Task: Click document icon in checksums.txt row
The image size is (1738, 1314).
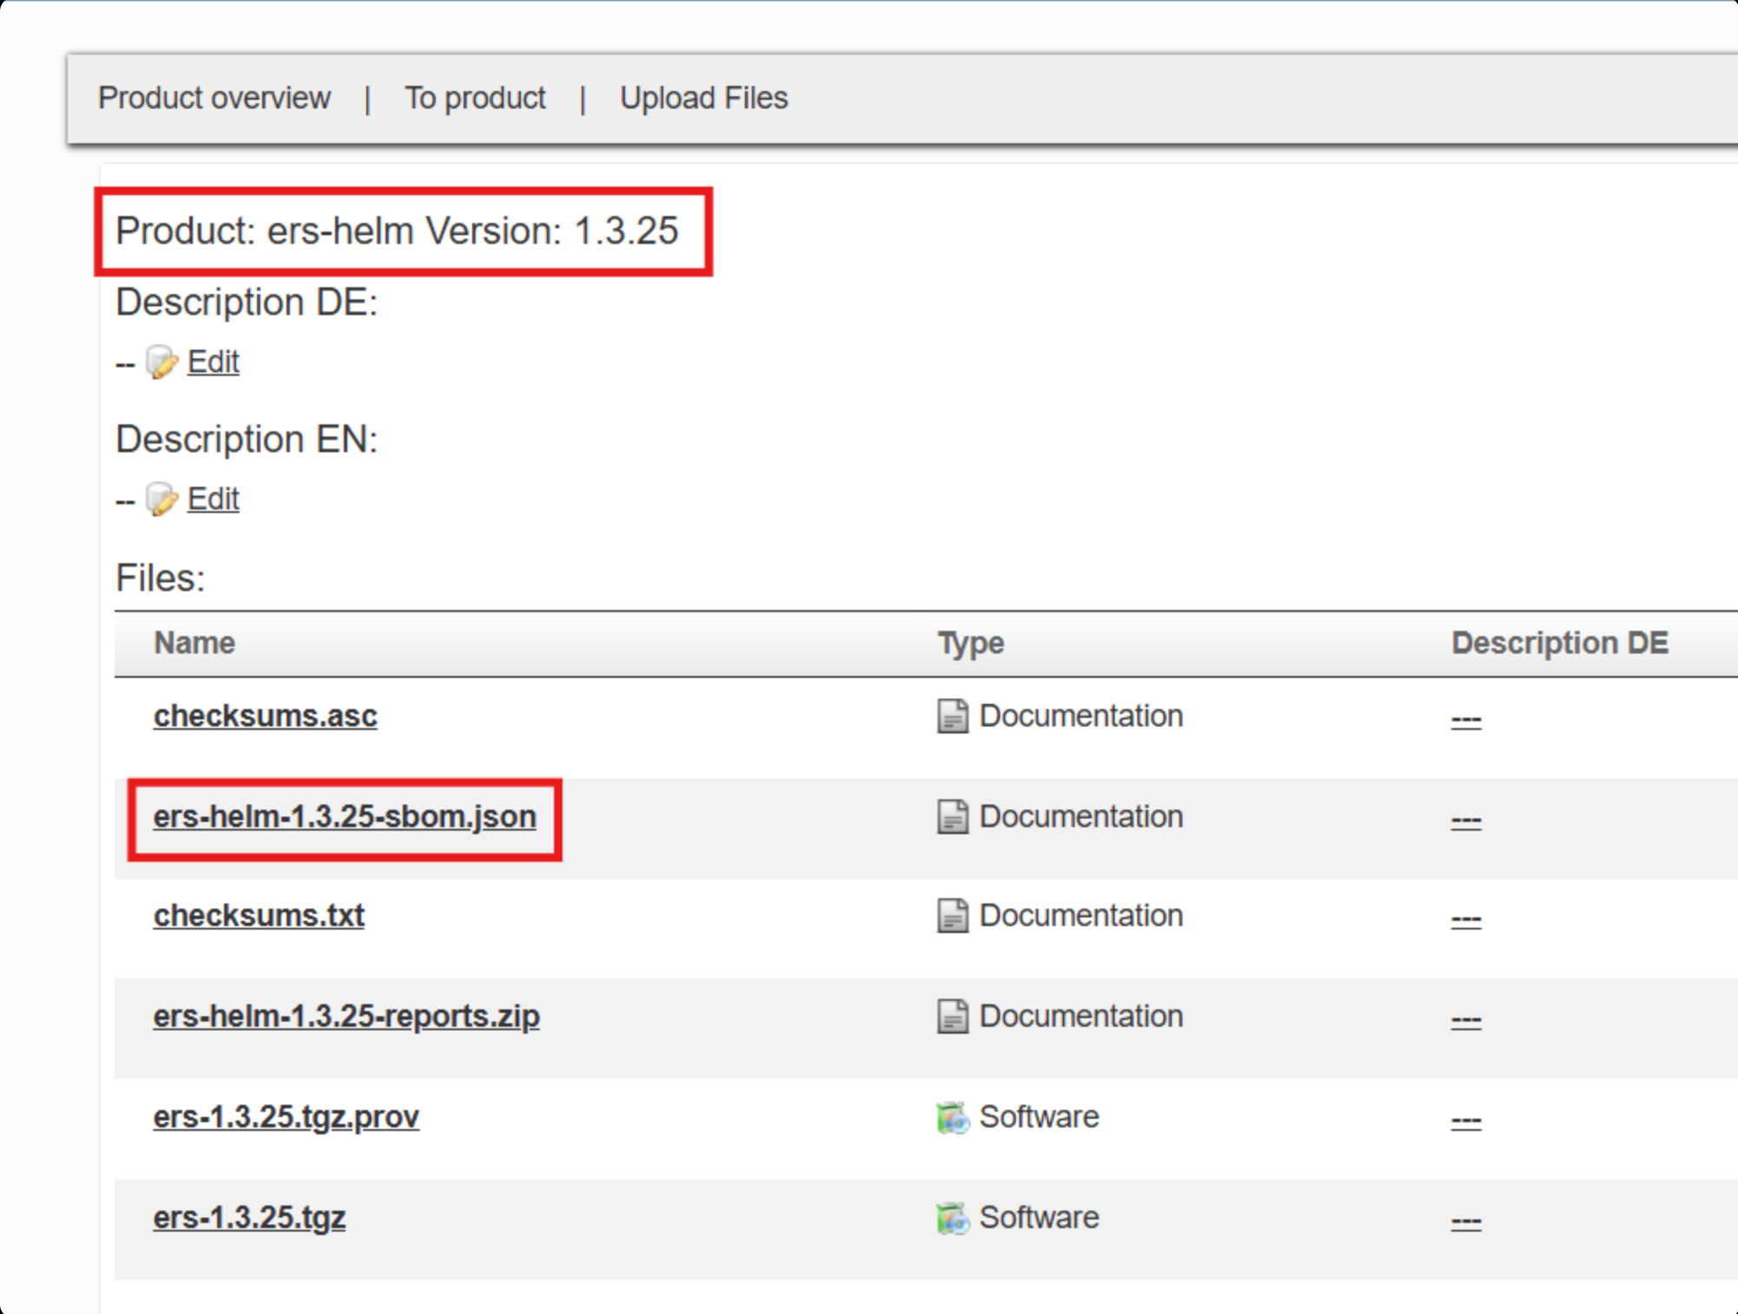Action: (x=952, y=916)
